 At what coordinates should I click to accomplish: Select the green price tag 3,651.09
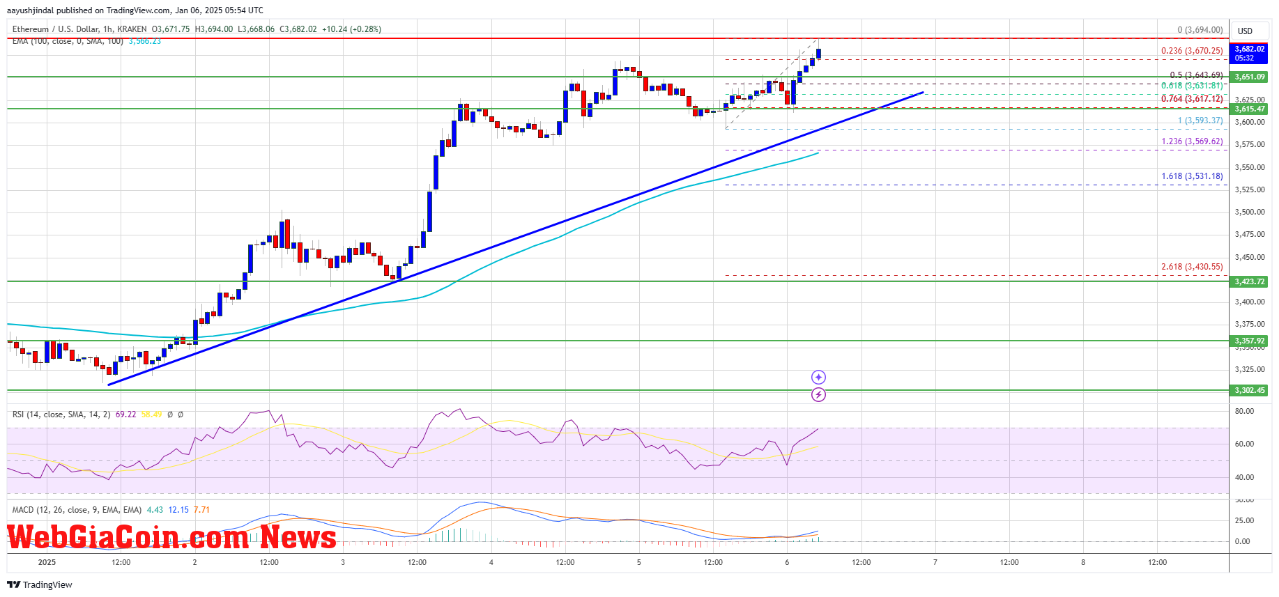pos(1249,77)
